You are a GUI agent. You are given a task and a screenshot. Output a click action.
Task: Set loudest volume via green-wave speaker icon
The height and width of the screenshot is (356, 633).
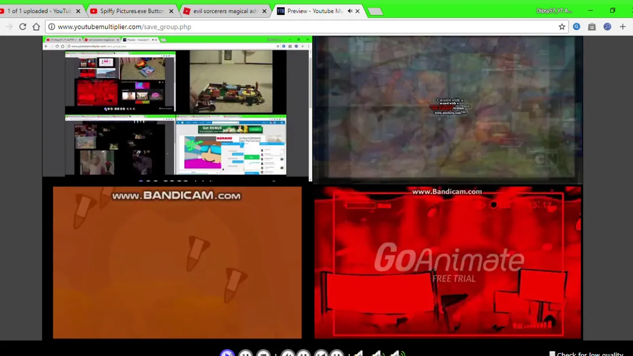pyautogui.click(x=398, y=354)
